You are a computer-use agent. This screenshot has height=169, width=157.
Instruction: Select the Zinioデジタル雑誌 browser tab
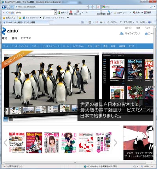26,22
